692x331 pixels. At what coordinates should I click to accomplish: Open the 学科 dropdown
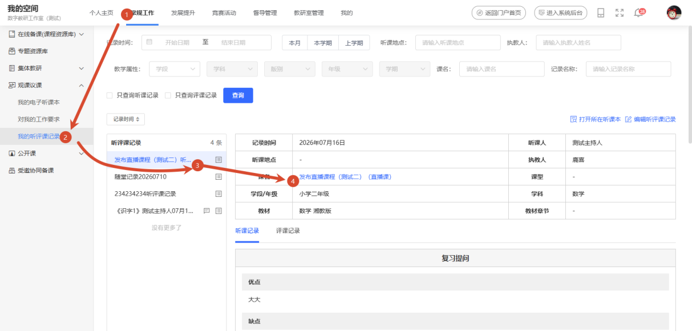point(232,68)
